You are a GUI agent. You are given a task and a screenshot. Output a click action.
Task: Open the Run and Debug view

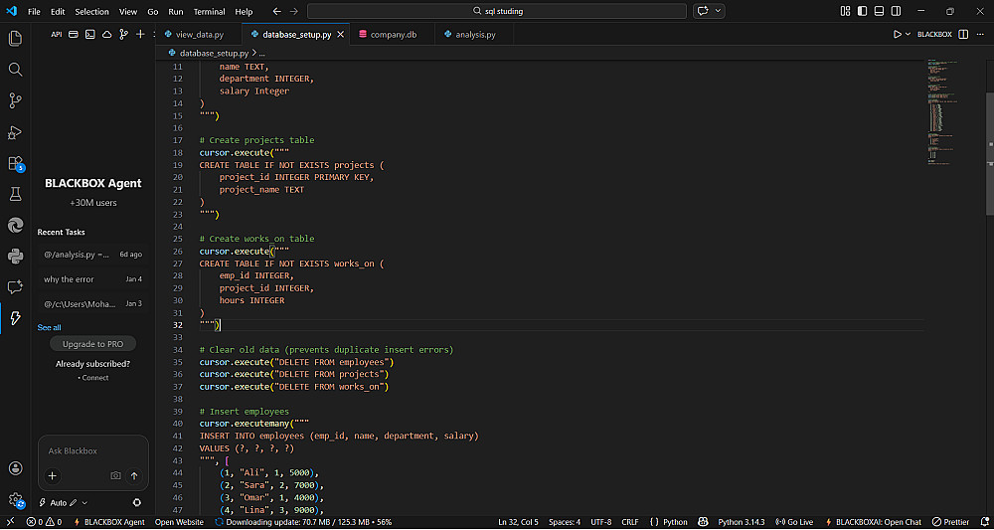[15, 132]
